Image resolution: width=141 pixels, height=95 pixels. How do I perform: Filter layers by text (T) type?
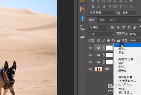[x=124, y=27]
